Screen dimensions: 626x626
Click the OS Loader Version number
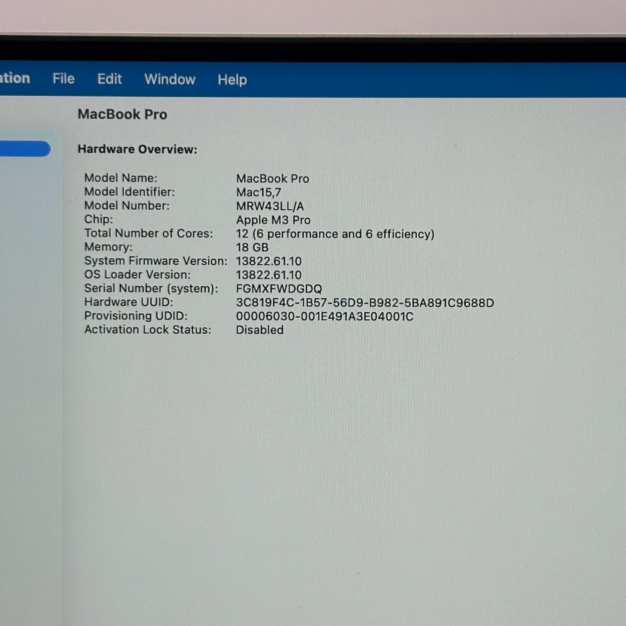click(x=269, y=275)
